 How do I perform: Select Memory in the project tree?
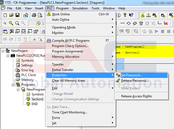(27, 80)
